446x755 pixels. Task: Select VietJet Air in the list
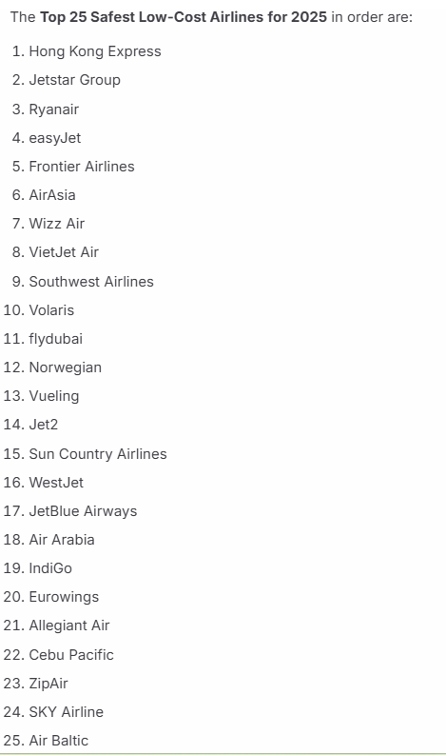pos(64,252)
